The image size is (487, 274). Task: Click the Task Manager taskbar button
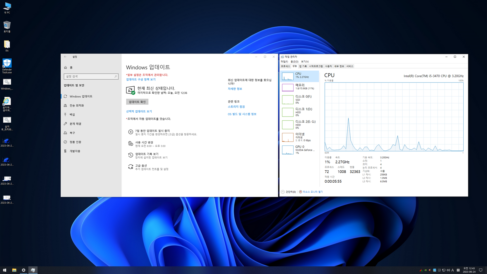coord(33,270)
